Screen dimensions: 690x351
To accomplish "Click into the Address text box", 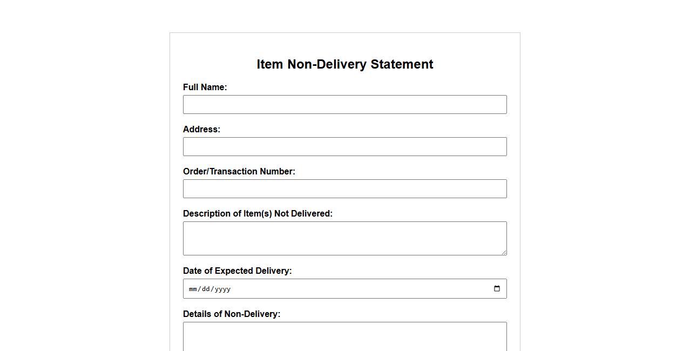I will (344, 147).
